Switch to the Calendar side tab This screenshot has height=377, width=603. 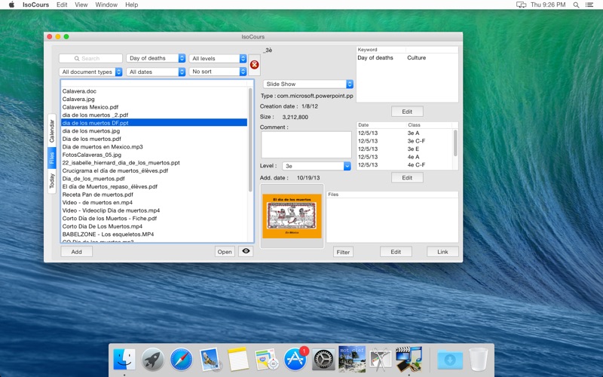point(52,130)
